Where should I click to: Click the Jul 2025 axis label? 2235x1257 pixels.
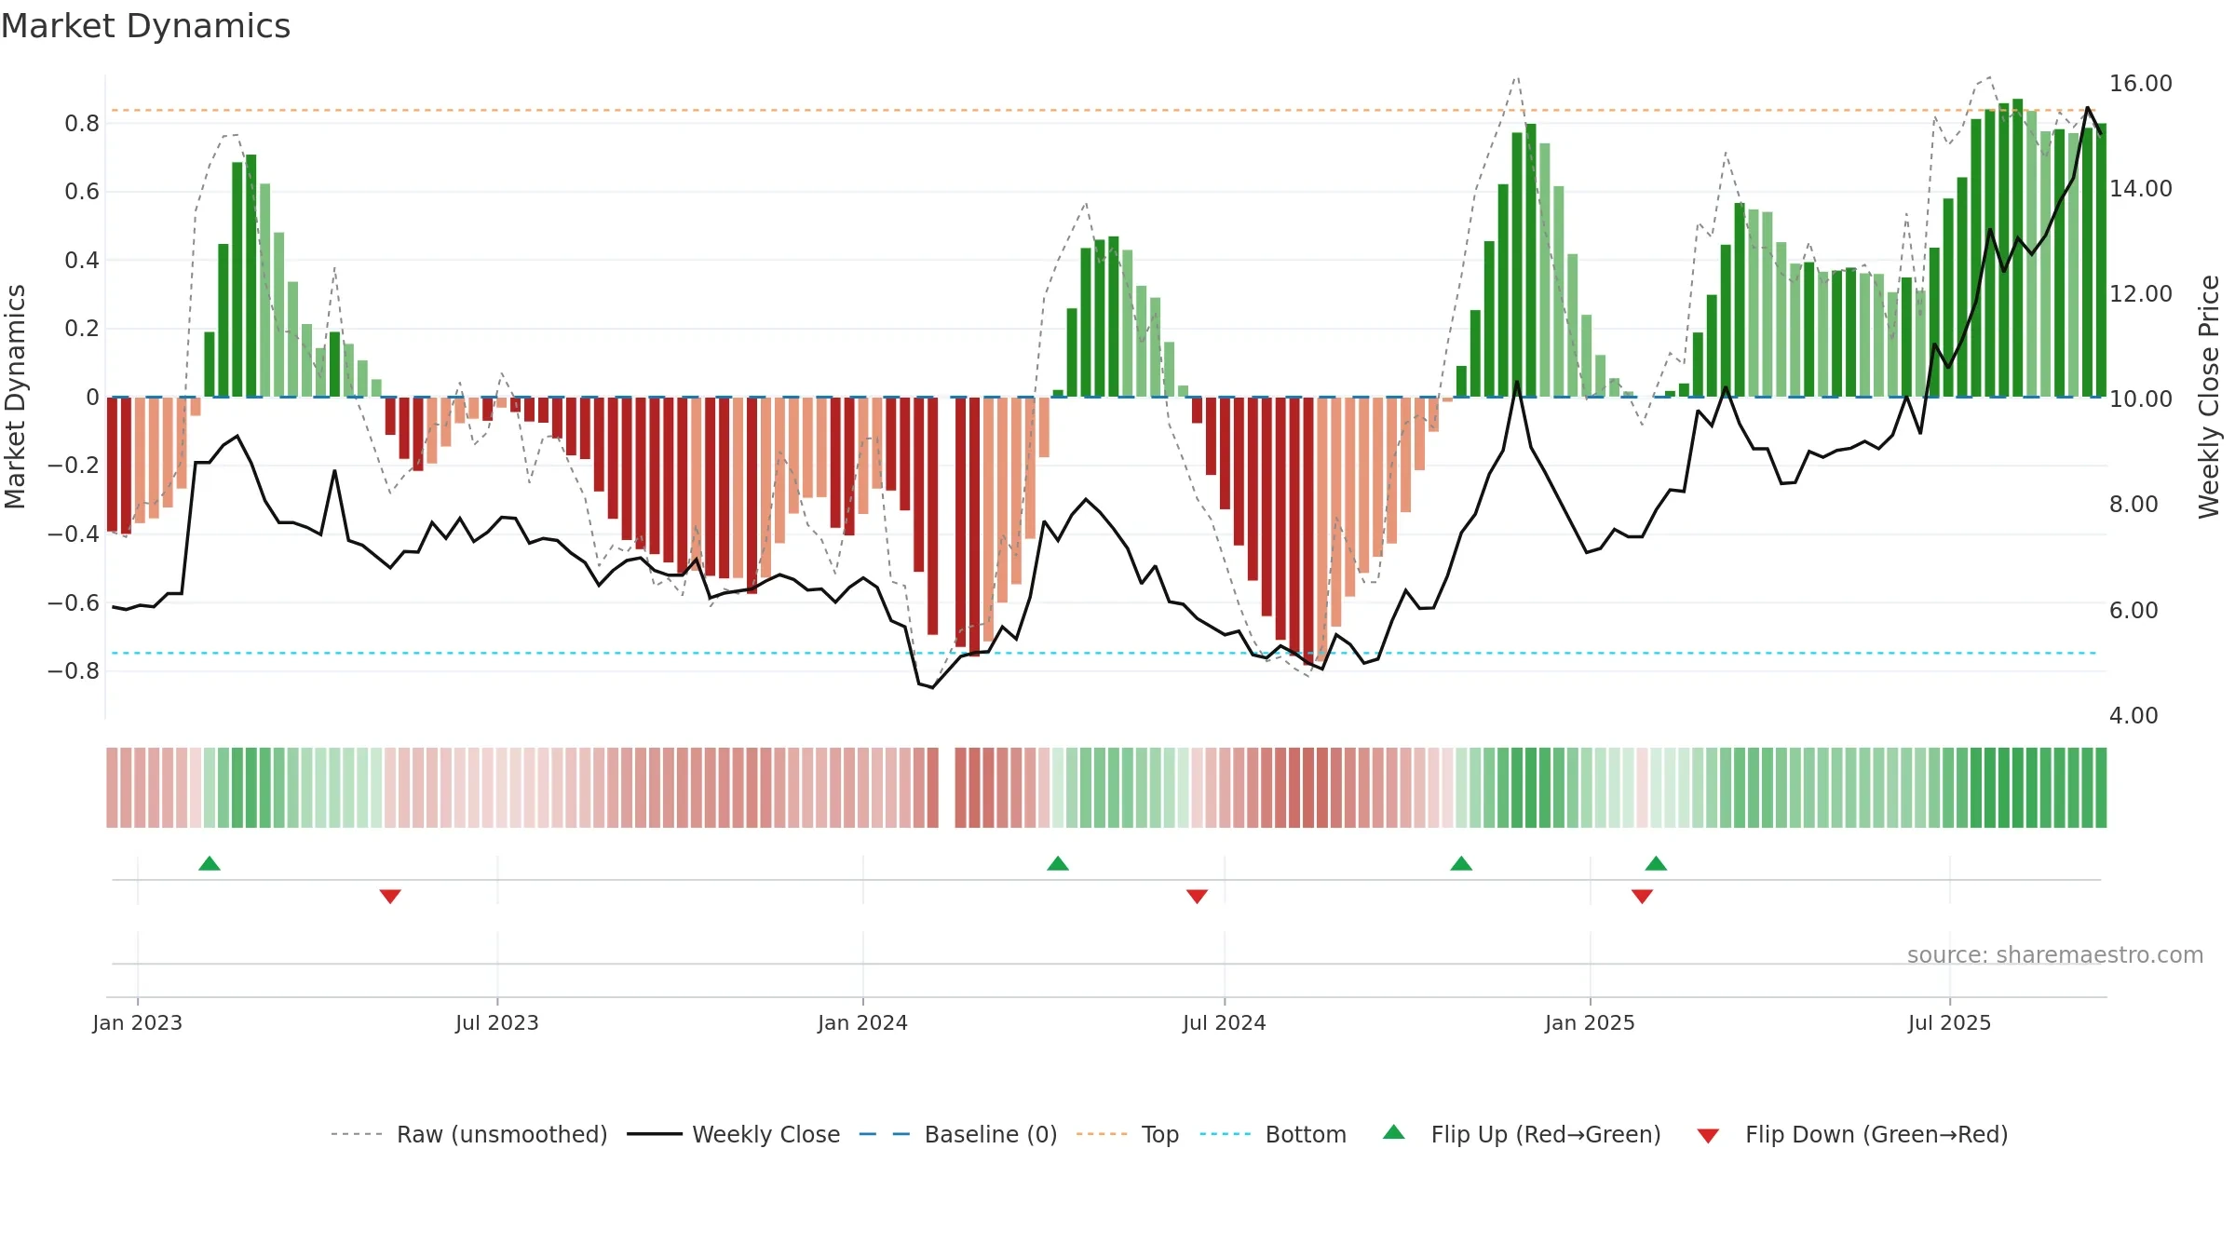[x=1950, y=1022]
